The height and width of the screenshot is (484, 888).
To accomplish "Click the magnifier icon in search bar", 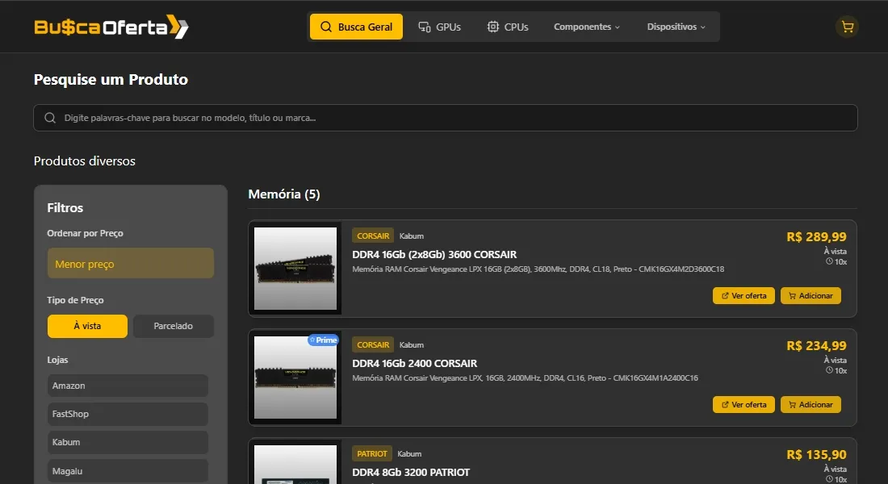I will [50, 118].
